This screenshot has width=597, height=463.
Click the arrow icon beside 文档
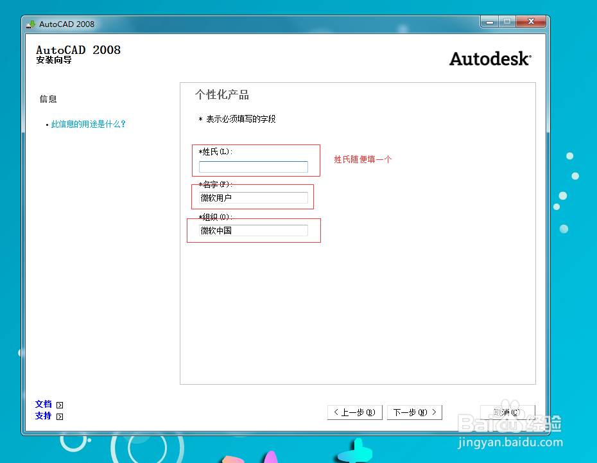pyautogui.click(x=60, y=405)
